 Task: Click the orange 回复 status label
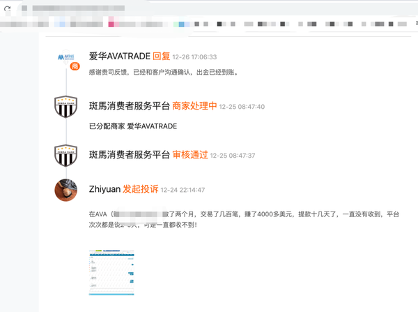coord(162,57)
